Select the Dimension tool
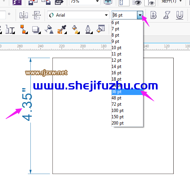Screen dimensions: 190x190 point(10,29)
